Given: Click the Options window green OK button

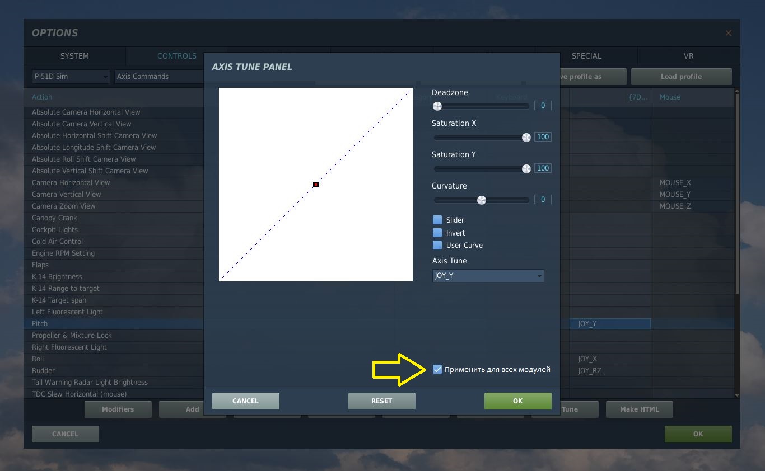Looking at the screenshot, I should (698, 434).
